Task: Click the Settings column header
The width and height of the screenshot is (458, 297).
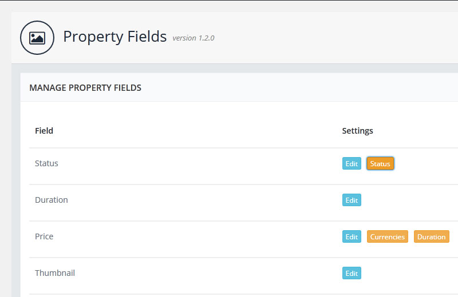Action: coord(357,131)
